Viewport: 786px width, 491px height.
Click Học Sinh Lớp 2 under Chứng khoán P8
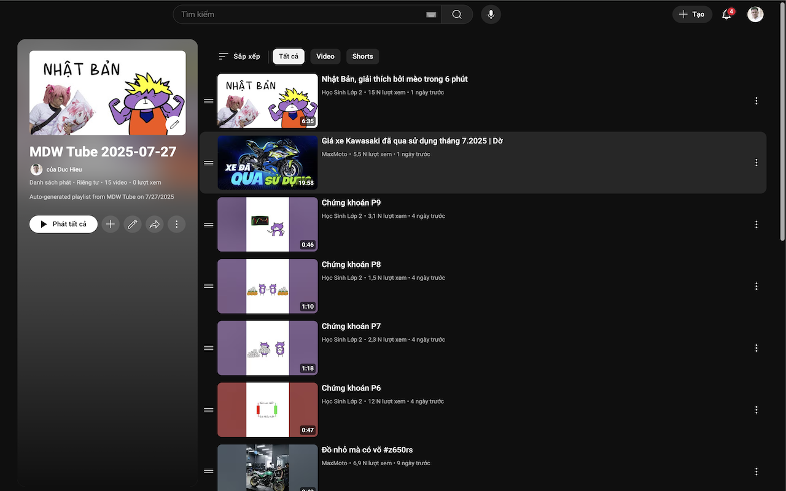tap(341, 278)
